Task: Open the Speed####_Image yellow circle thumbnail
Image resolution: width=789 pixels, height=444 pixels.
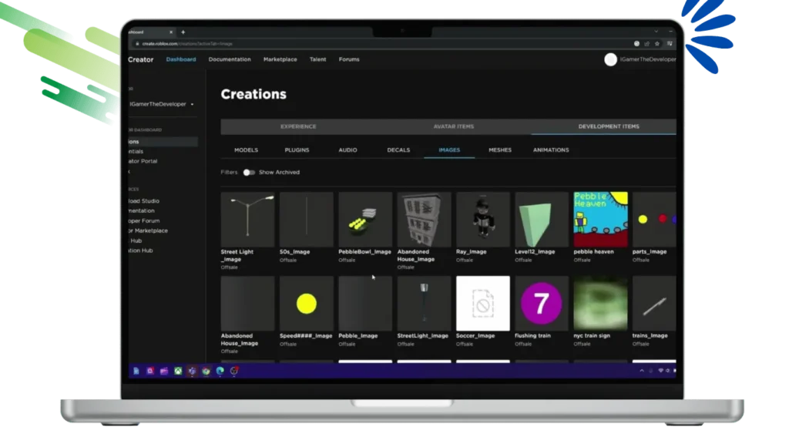Action: [307, 304]
